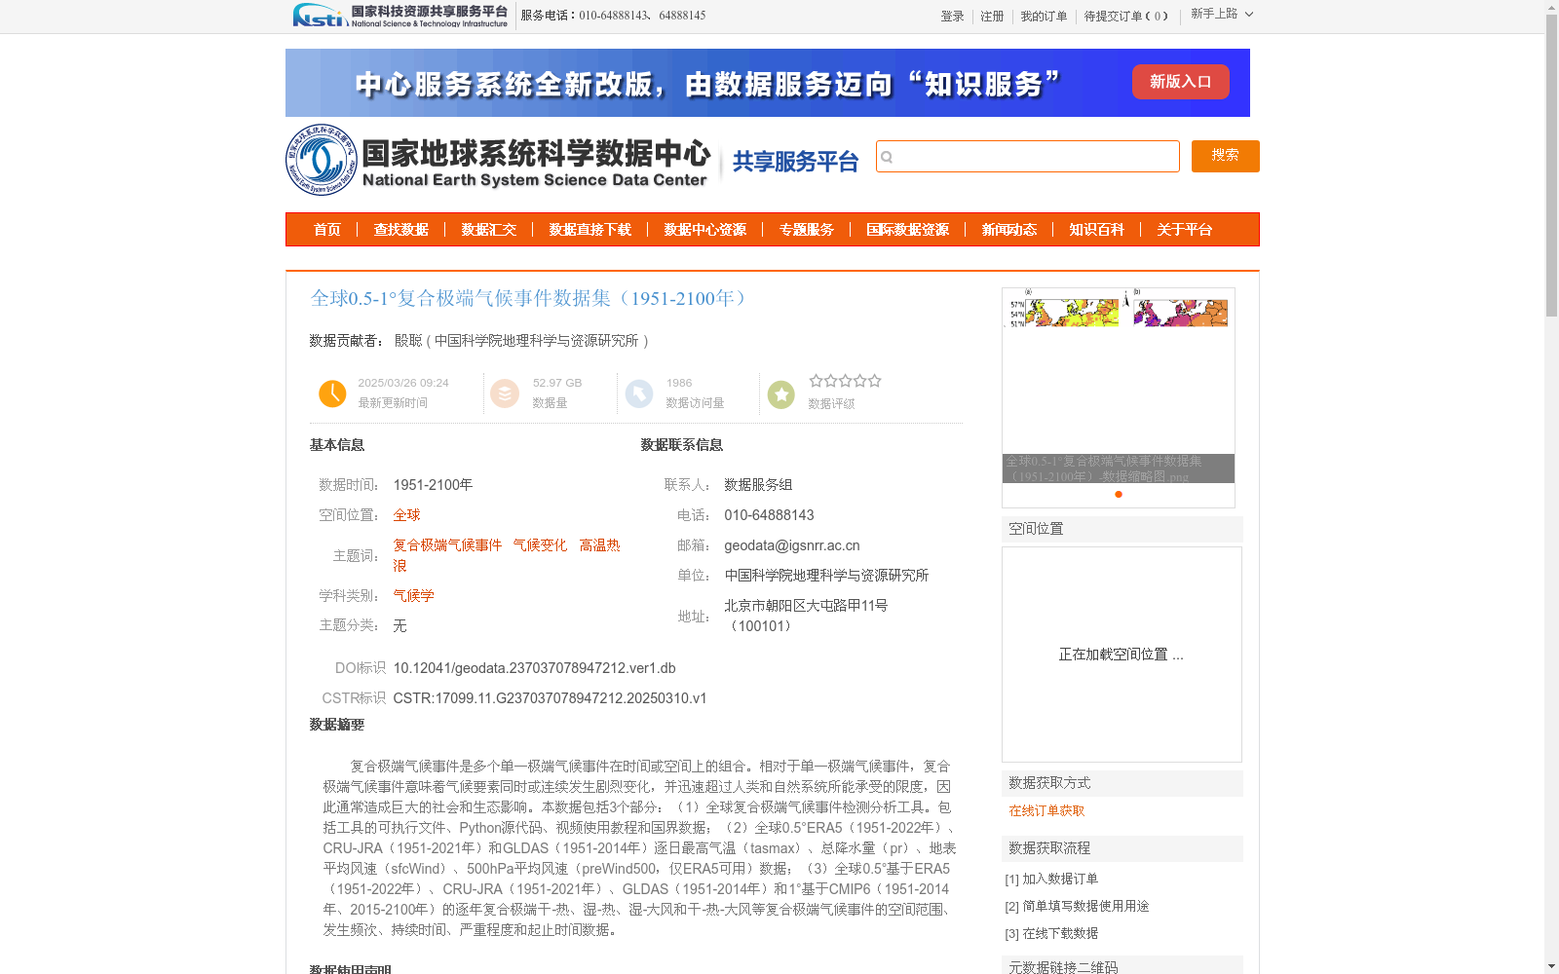Click the 空间位置 panel header

pos(1122,529)
